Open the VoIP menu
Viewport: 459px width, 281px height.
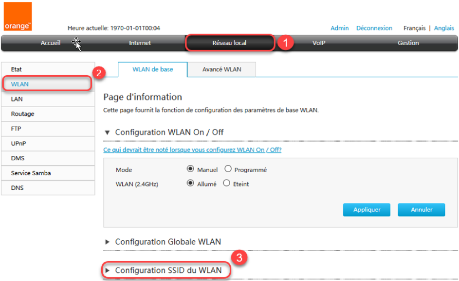coord(318,43)
